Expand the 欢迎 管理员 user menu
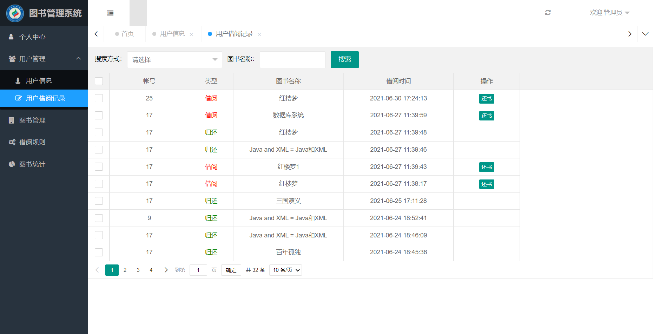This screenshot has height=334, width=653. tap(609, 13)
